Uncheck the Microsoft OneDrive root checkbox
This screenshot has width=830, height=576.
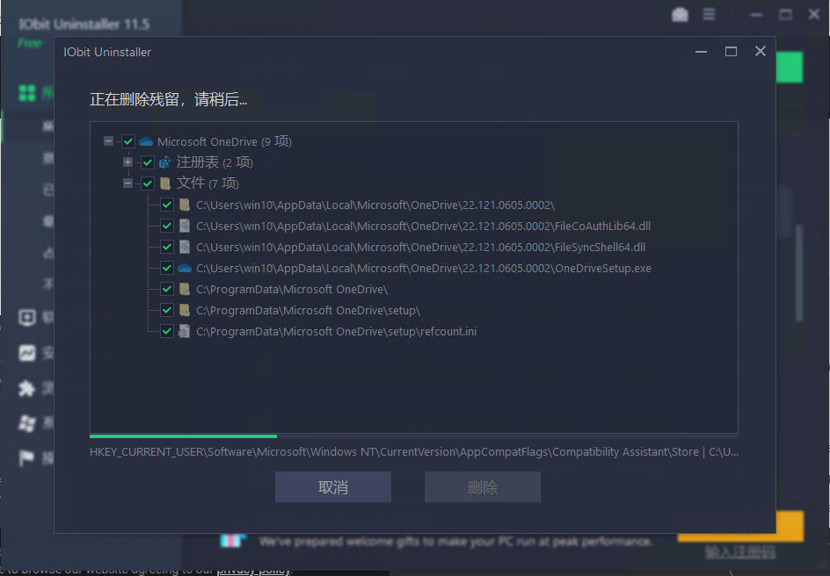(128, 141)
